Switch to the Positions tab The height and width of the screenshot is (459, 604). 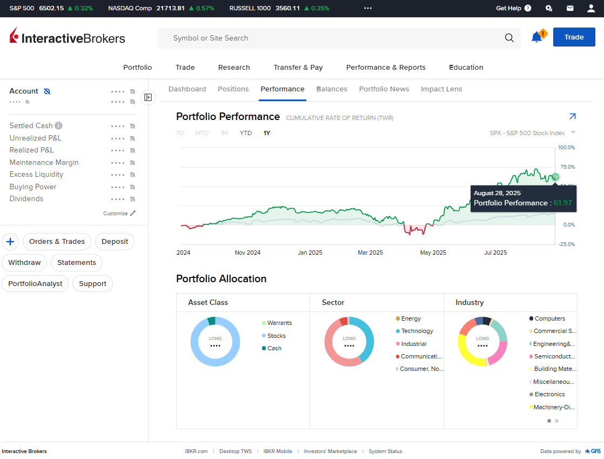(x=233, y=89)
